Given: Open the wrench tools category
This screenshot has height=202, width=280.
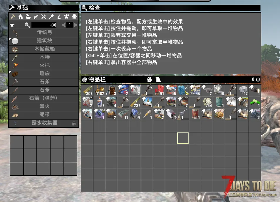Looking at the screenshot, I should [44, 17].
